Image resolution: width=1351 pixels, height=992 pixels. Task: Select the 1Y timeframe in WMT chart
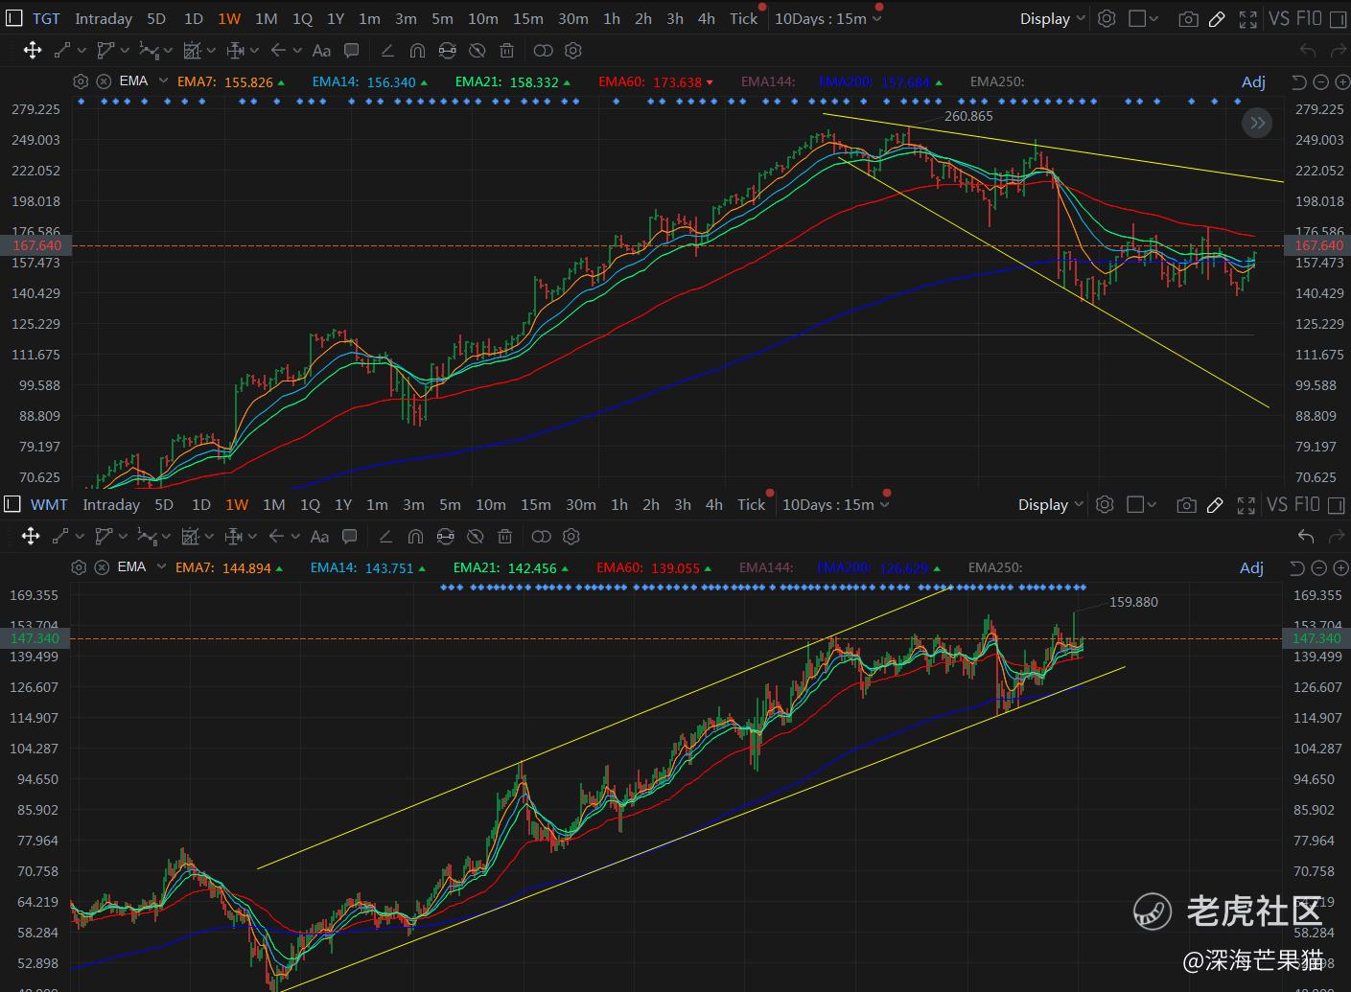pos(343,505)
